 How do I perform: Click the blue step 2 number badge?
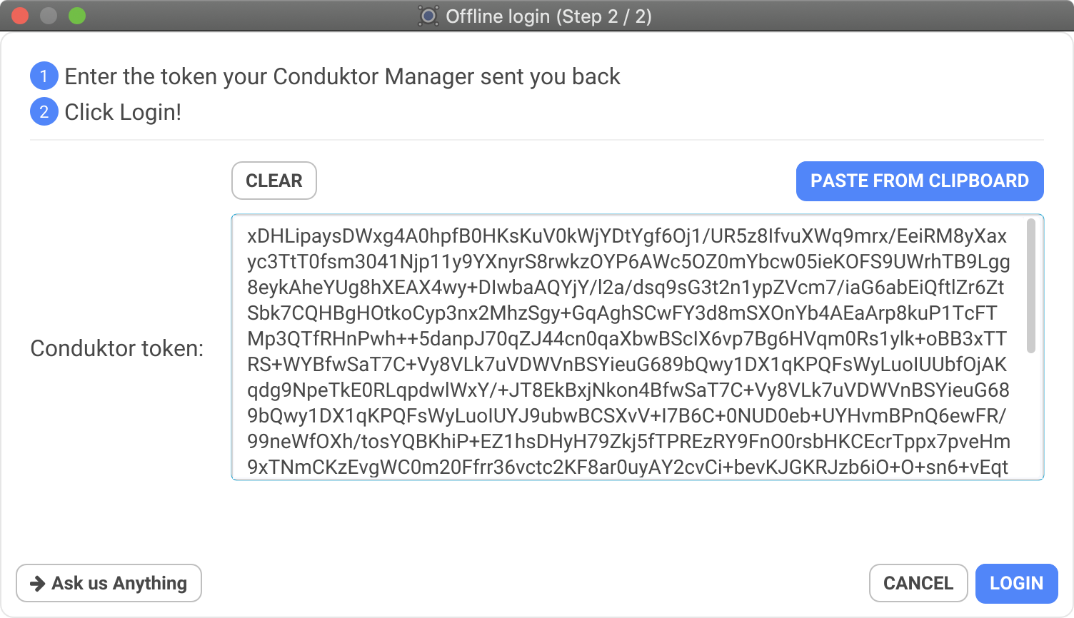coord(44,112)
